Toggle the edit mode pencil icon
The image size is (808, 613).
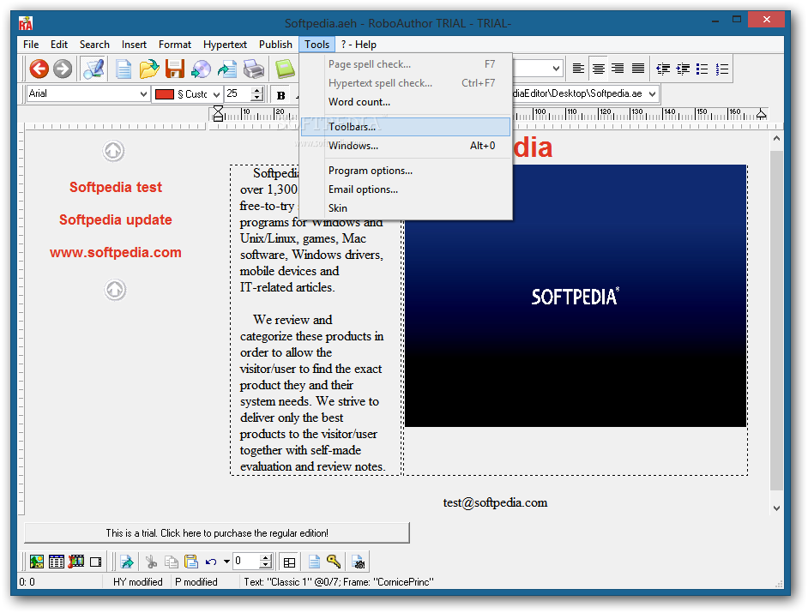pyautogui.click(x=93, y=69)
